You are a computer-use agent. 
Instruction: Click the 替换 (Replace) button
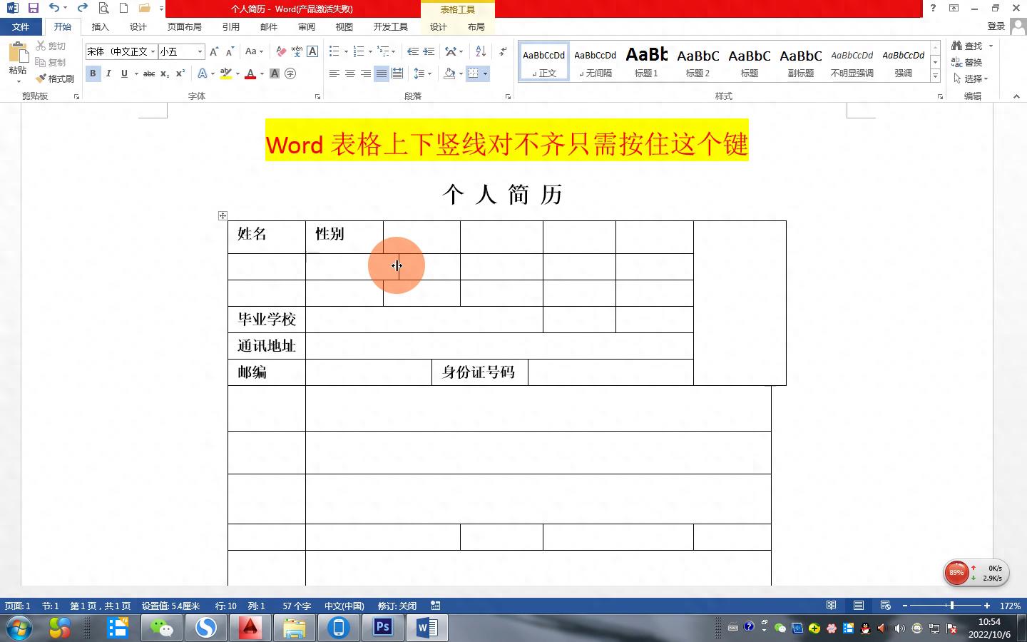[968, 62]
